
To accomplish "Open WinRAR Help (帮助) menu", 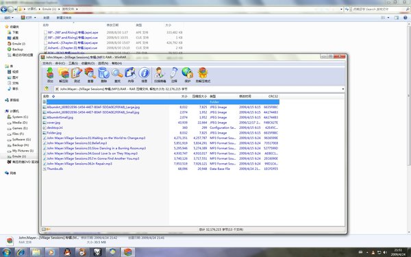I will (x=116, y=64).
